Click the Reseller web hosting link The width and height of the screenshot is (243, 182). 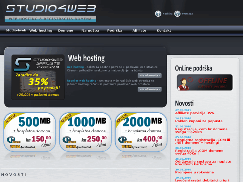(x=82, y=81)
